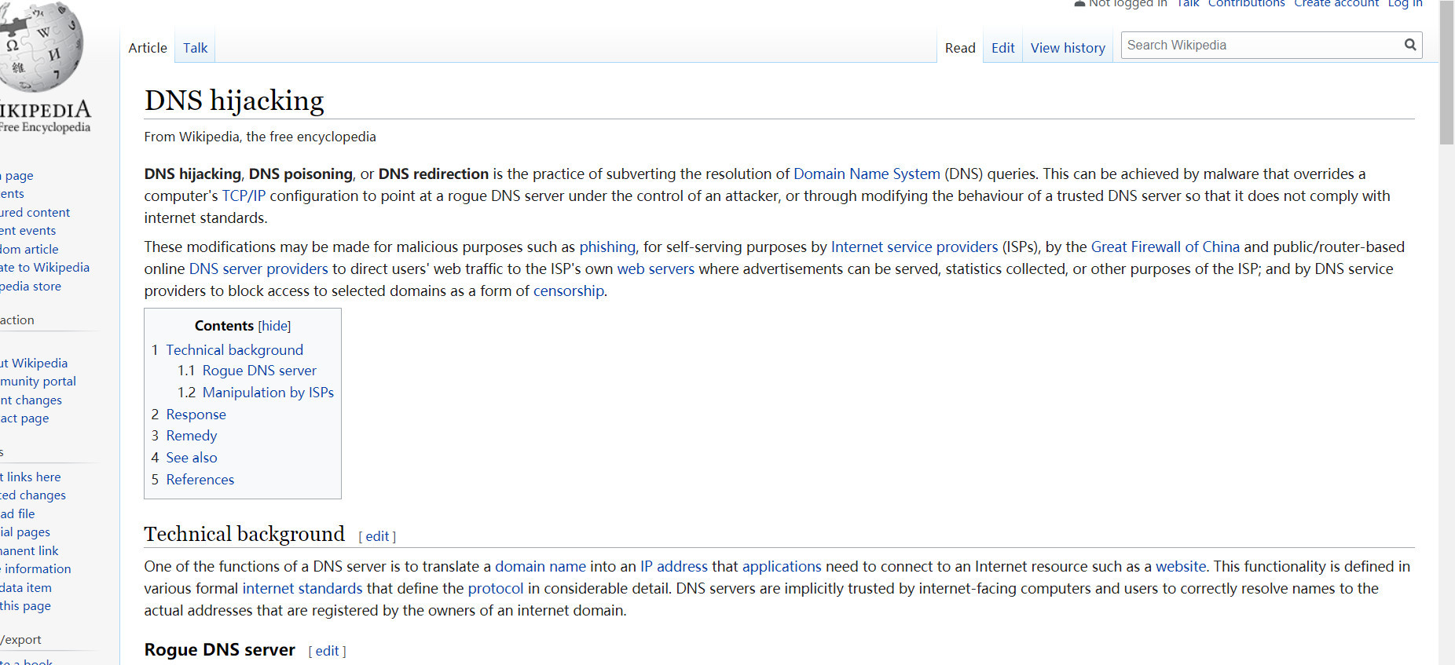Open the censorship link
Screen dimensions: 1455x665
(x=568, y=290)
